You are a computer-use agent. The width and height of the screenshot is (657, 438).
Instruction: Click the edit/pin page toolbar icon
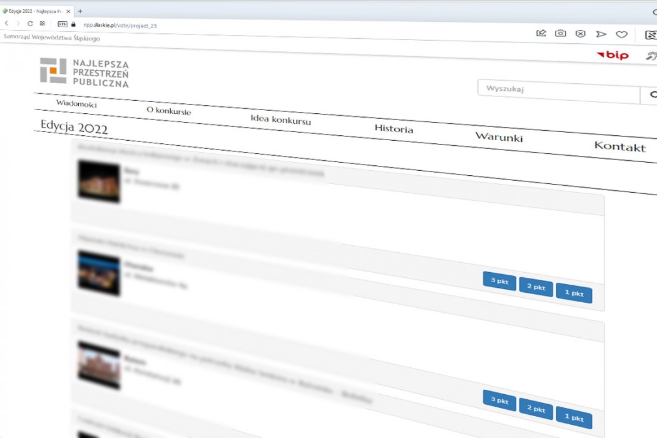(541, 33)
